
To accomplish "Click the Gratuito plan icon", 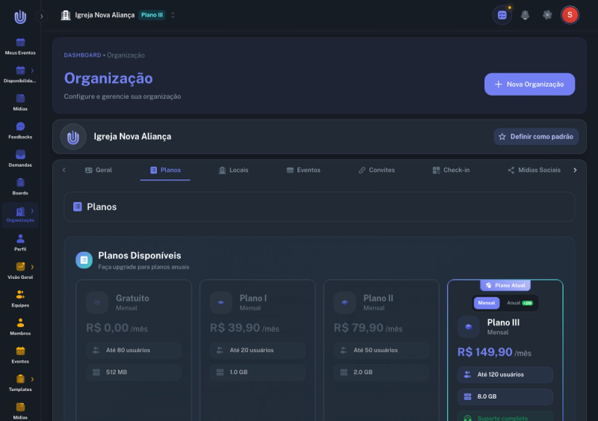I will (97, 302).
